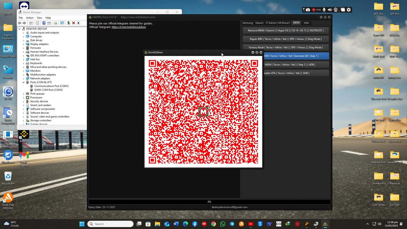Collapse the DESKTOP-0ED7JAF root node
This screenshot has height=229, width=407.
19,29
